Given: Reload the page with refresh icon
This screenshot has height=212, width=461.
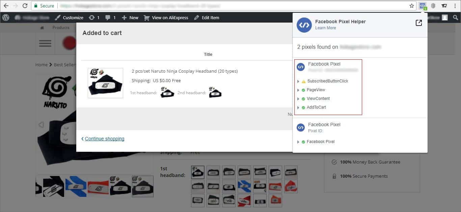Looking at the screenshot, I should click(x=25, y=6).
